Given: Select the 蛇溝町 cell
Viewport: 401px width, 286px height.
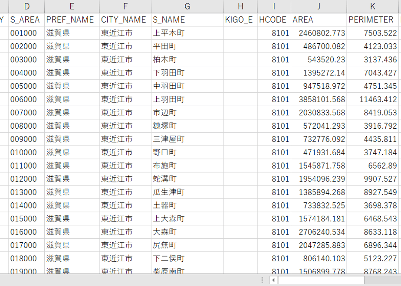Looking at the screenshot, I should tap(187, 179).
